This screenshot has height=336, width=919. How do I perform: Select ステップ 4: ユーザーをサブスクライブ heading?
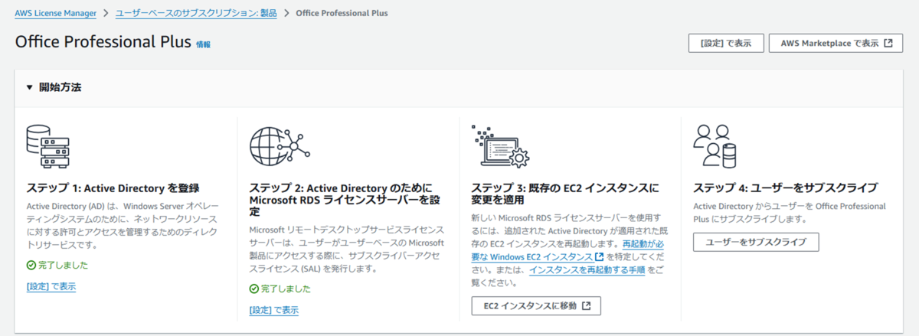[785, 188]
